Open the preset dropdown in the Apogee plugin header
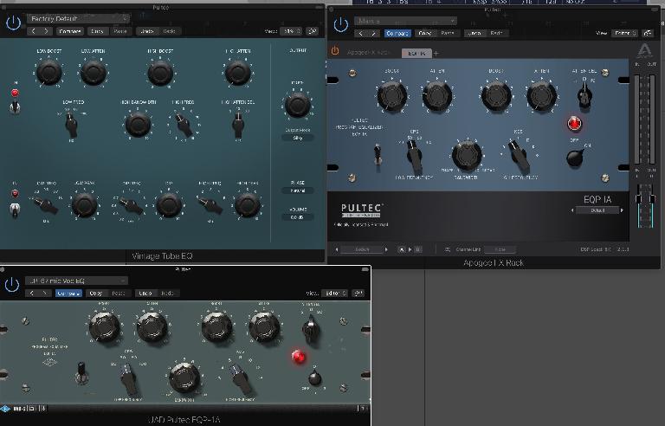Viewport: 665px width, 426px height. pyautogui.click(x=405, y=21)
